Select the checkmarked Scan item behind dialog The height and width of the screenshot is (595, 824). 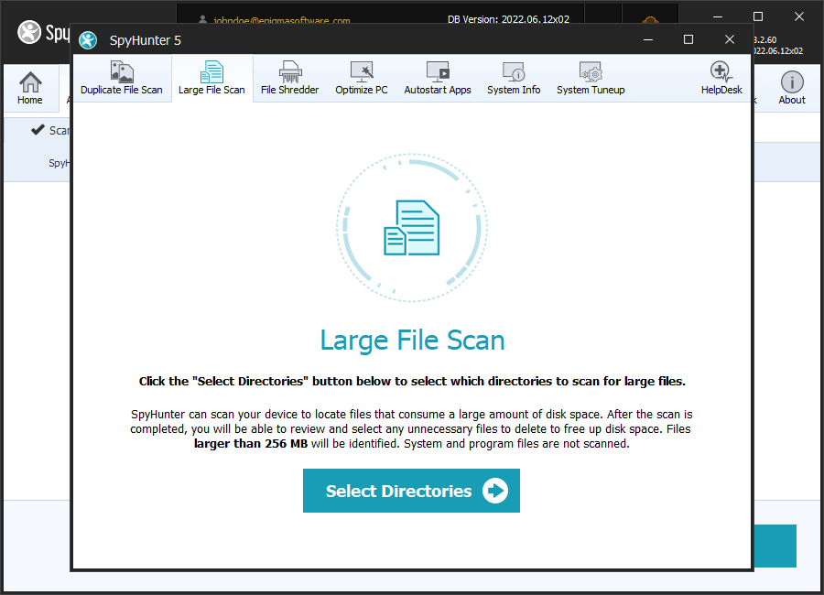pyautogui.click(x=50, y=130)
